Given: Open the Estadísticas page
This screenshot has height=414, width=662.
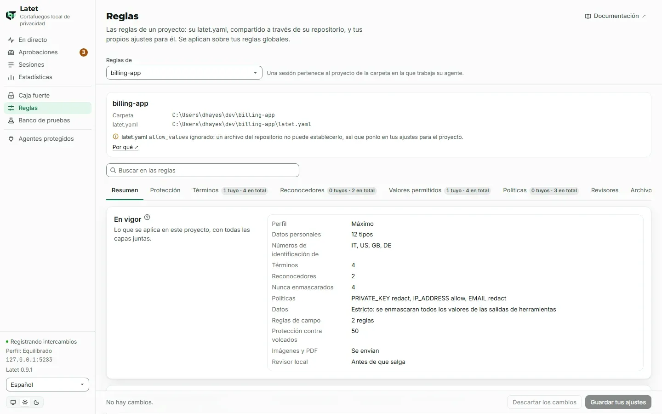Looking at the screenshot, I should point(47,77).
